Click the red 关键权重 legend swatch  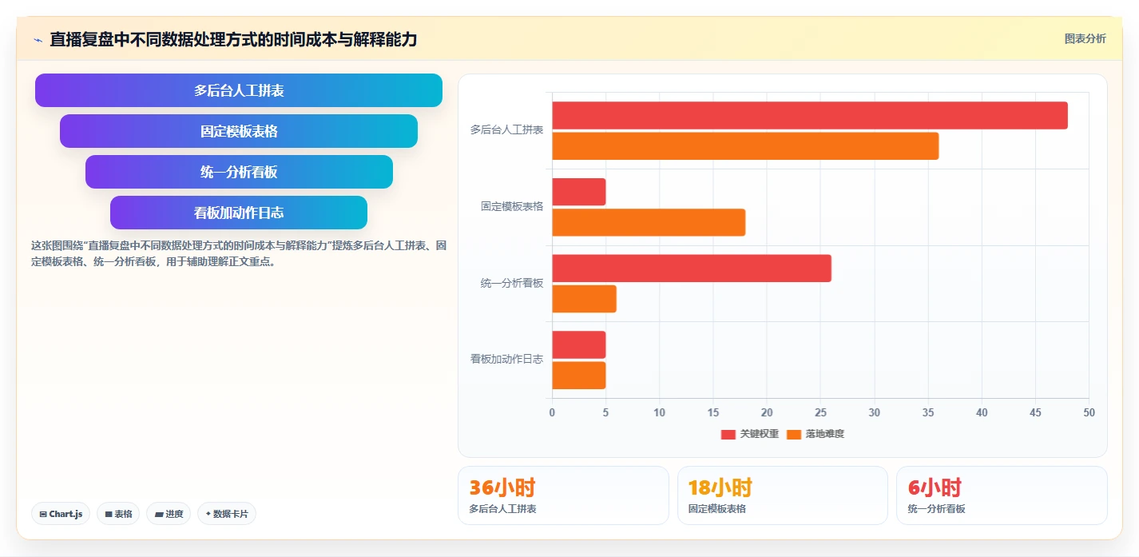click(x=728, y=435)
